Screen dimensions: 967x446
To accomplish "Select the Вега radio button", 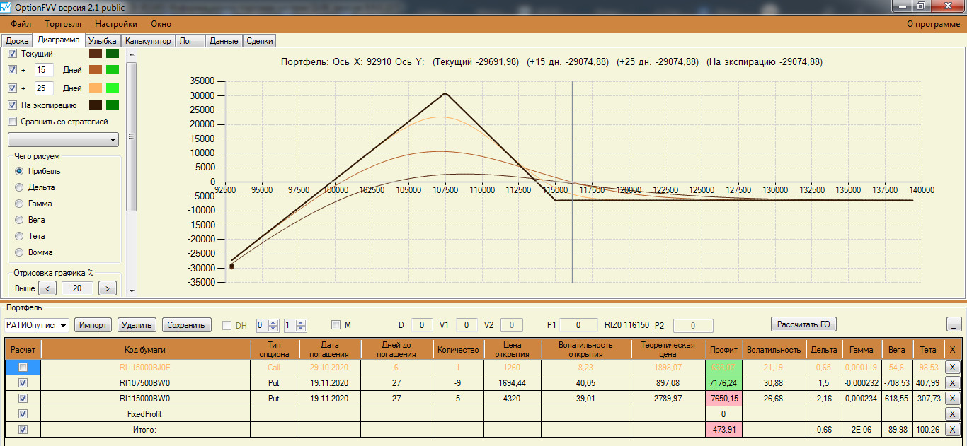I will pos(19,220).
